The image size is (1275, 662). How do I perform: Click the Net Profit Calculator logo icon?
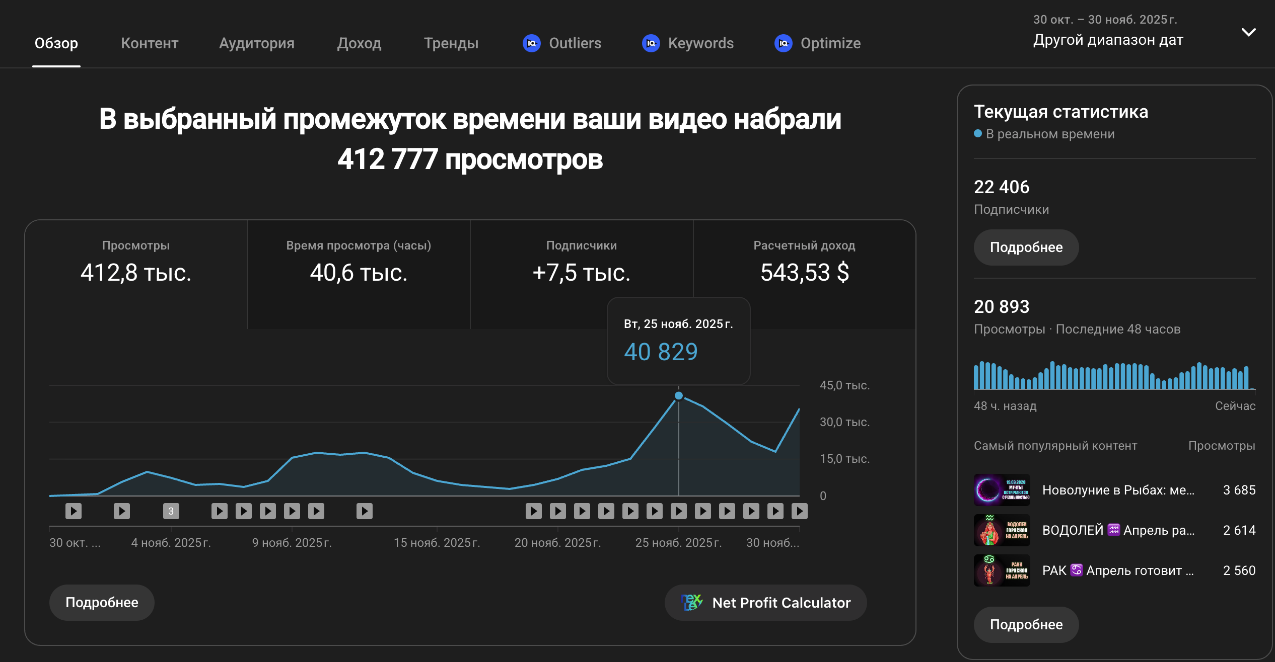[691, 602]
